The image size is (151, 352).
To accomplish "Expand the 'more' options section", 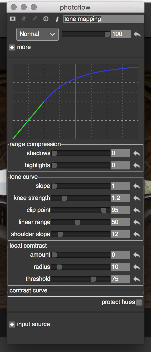I will pyautogui.click(x=12, y=48).
